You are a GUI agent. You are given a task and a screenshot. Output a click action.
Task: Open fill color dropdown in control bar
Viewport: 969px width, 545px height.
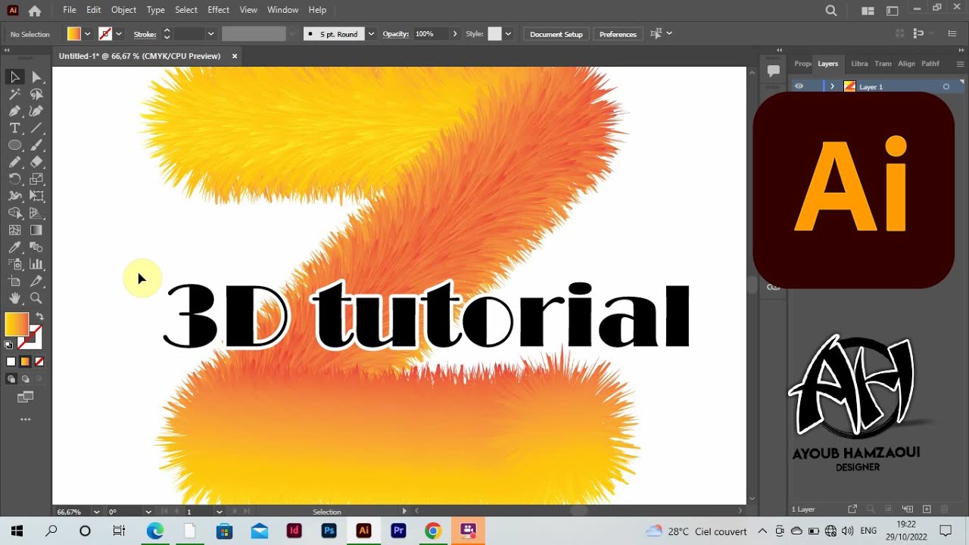coord(88,34)
